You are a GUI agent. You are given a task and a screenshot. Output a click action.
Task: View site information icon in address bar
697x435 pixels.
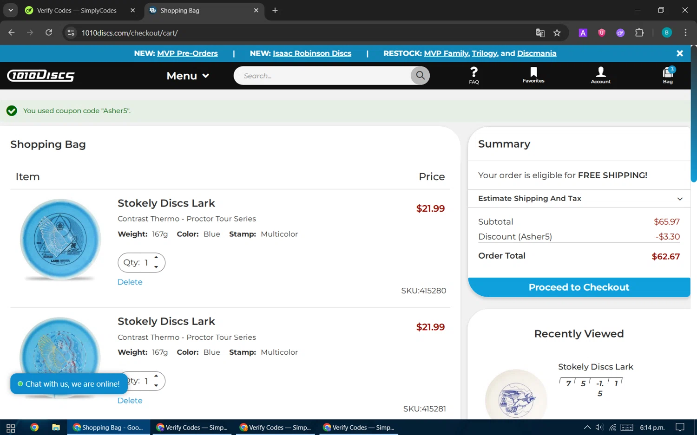[71, 32]
